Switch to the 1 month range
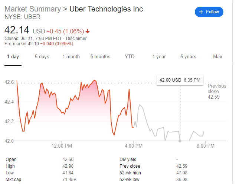The height and width of the screenshot is (184, 236). click(x=71, y=57)
